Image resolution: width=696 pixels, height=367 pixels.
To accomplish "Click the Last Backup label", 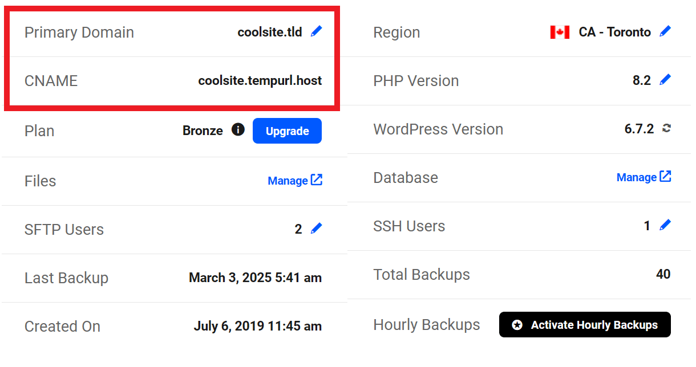I will [x=66, y=278].
